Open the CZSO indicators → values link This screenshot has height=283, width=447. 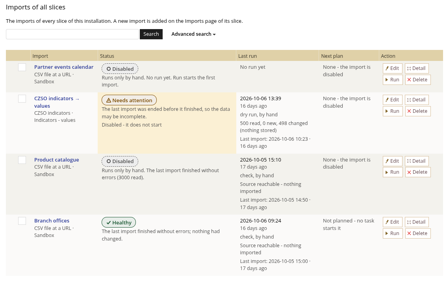[x=57, y=102]
